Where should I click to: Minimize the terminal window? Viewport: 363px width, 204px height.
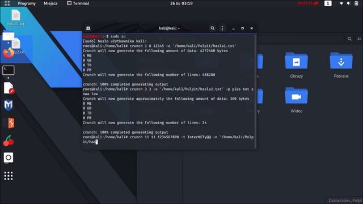[x=233, y=28]
